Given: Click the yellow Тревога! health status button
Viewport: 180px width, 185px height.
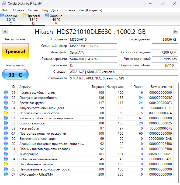Looking at the screenshot, I should pyautogui.click(x=15, y=51).
